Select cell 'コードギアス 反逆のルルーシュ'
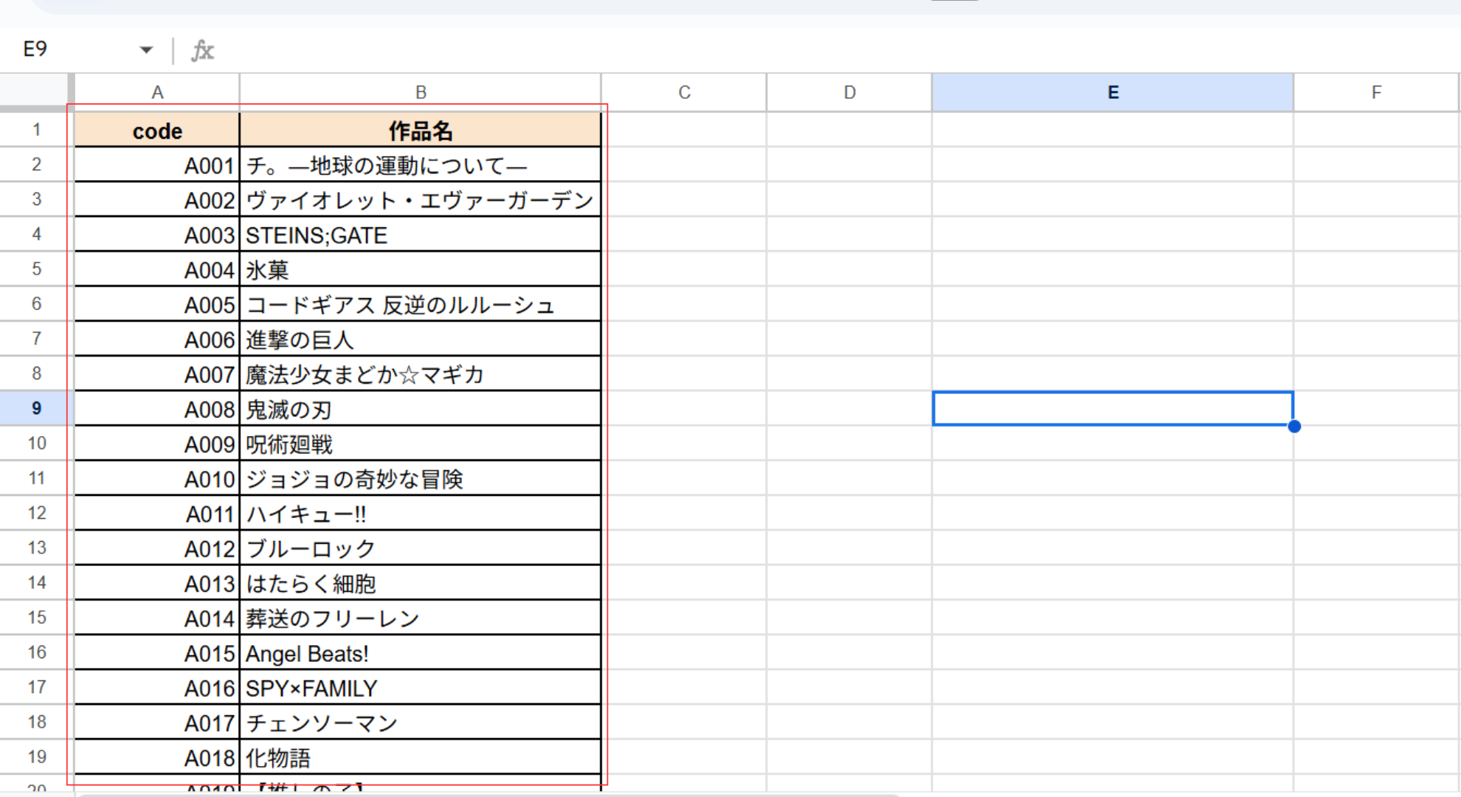 point(421,304)
